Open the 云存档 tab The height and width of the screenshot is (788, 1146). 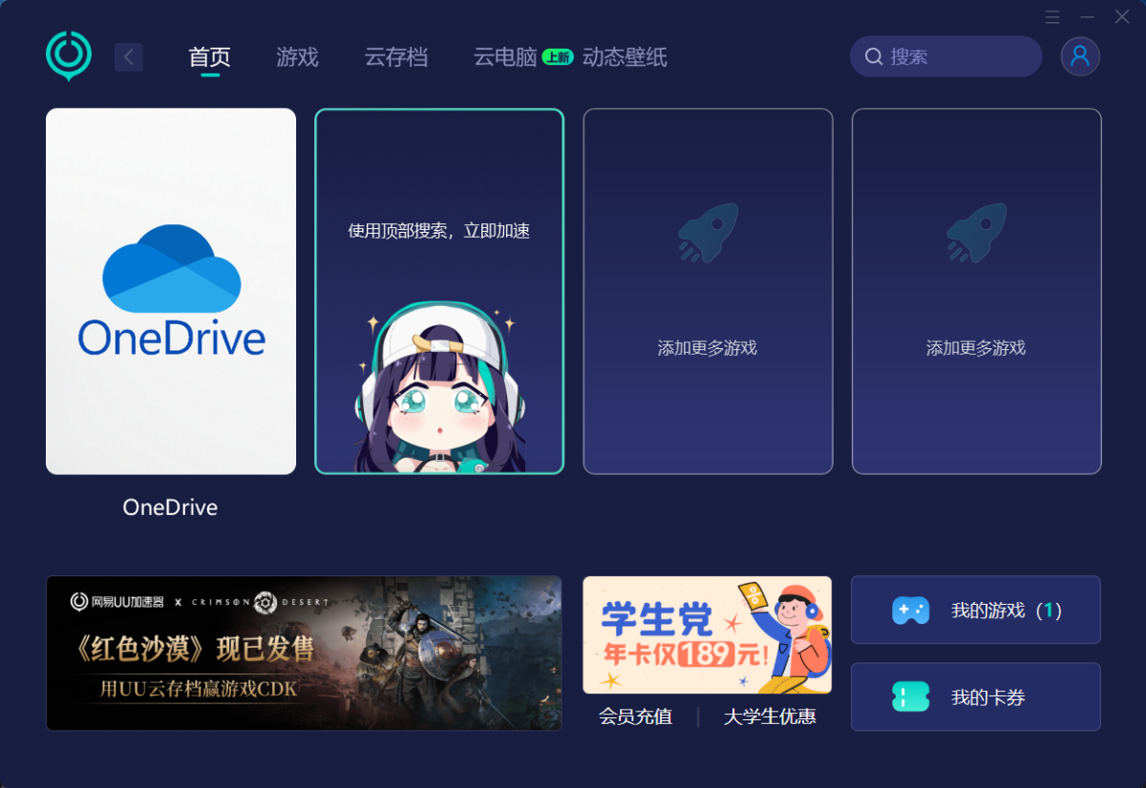[x=396, y=57]
